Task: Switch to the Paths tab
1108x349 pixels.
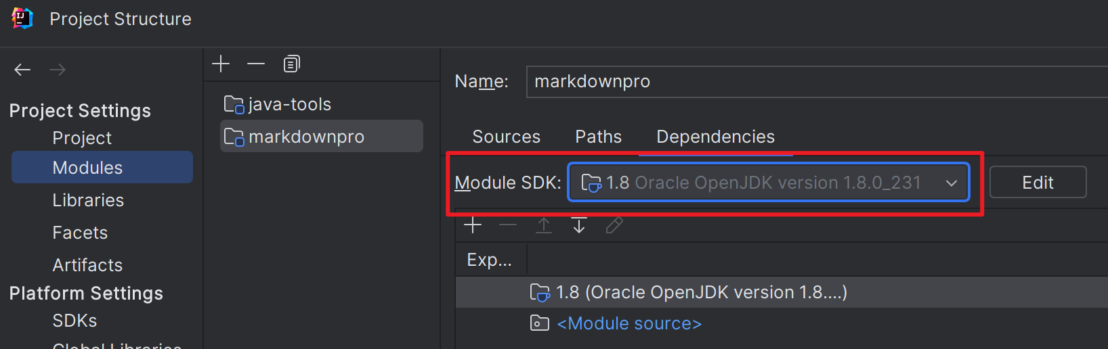Action: point(599,137)
